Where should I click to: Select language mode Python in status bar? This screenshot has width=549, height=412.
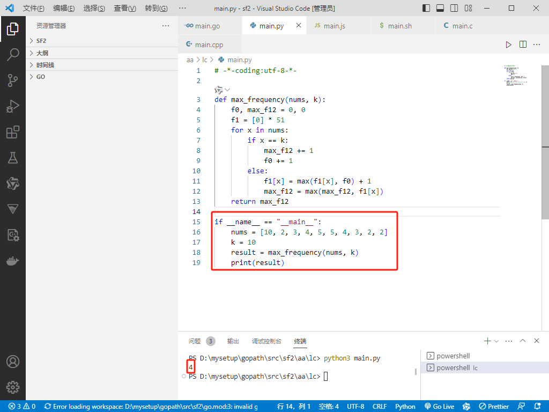tap(405, 407)
